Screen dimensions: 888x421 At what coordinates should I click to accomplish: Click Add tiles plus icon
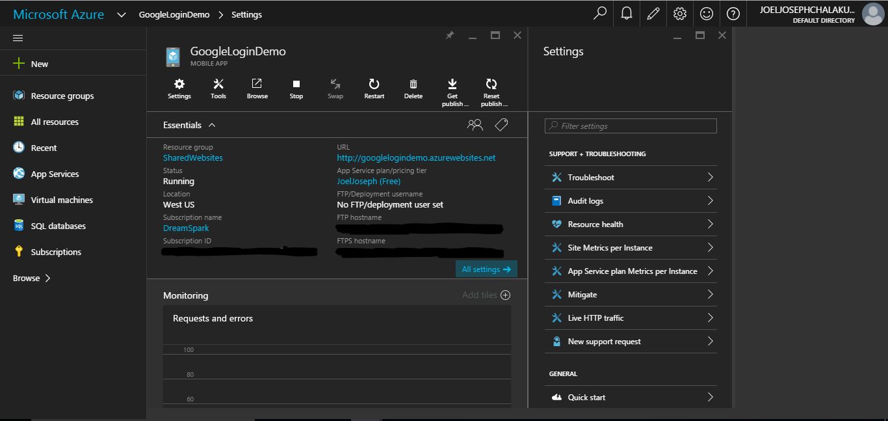506,295
